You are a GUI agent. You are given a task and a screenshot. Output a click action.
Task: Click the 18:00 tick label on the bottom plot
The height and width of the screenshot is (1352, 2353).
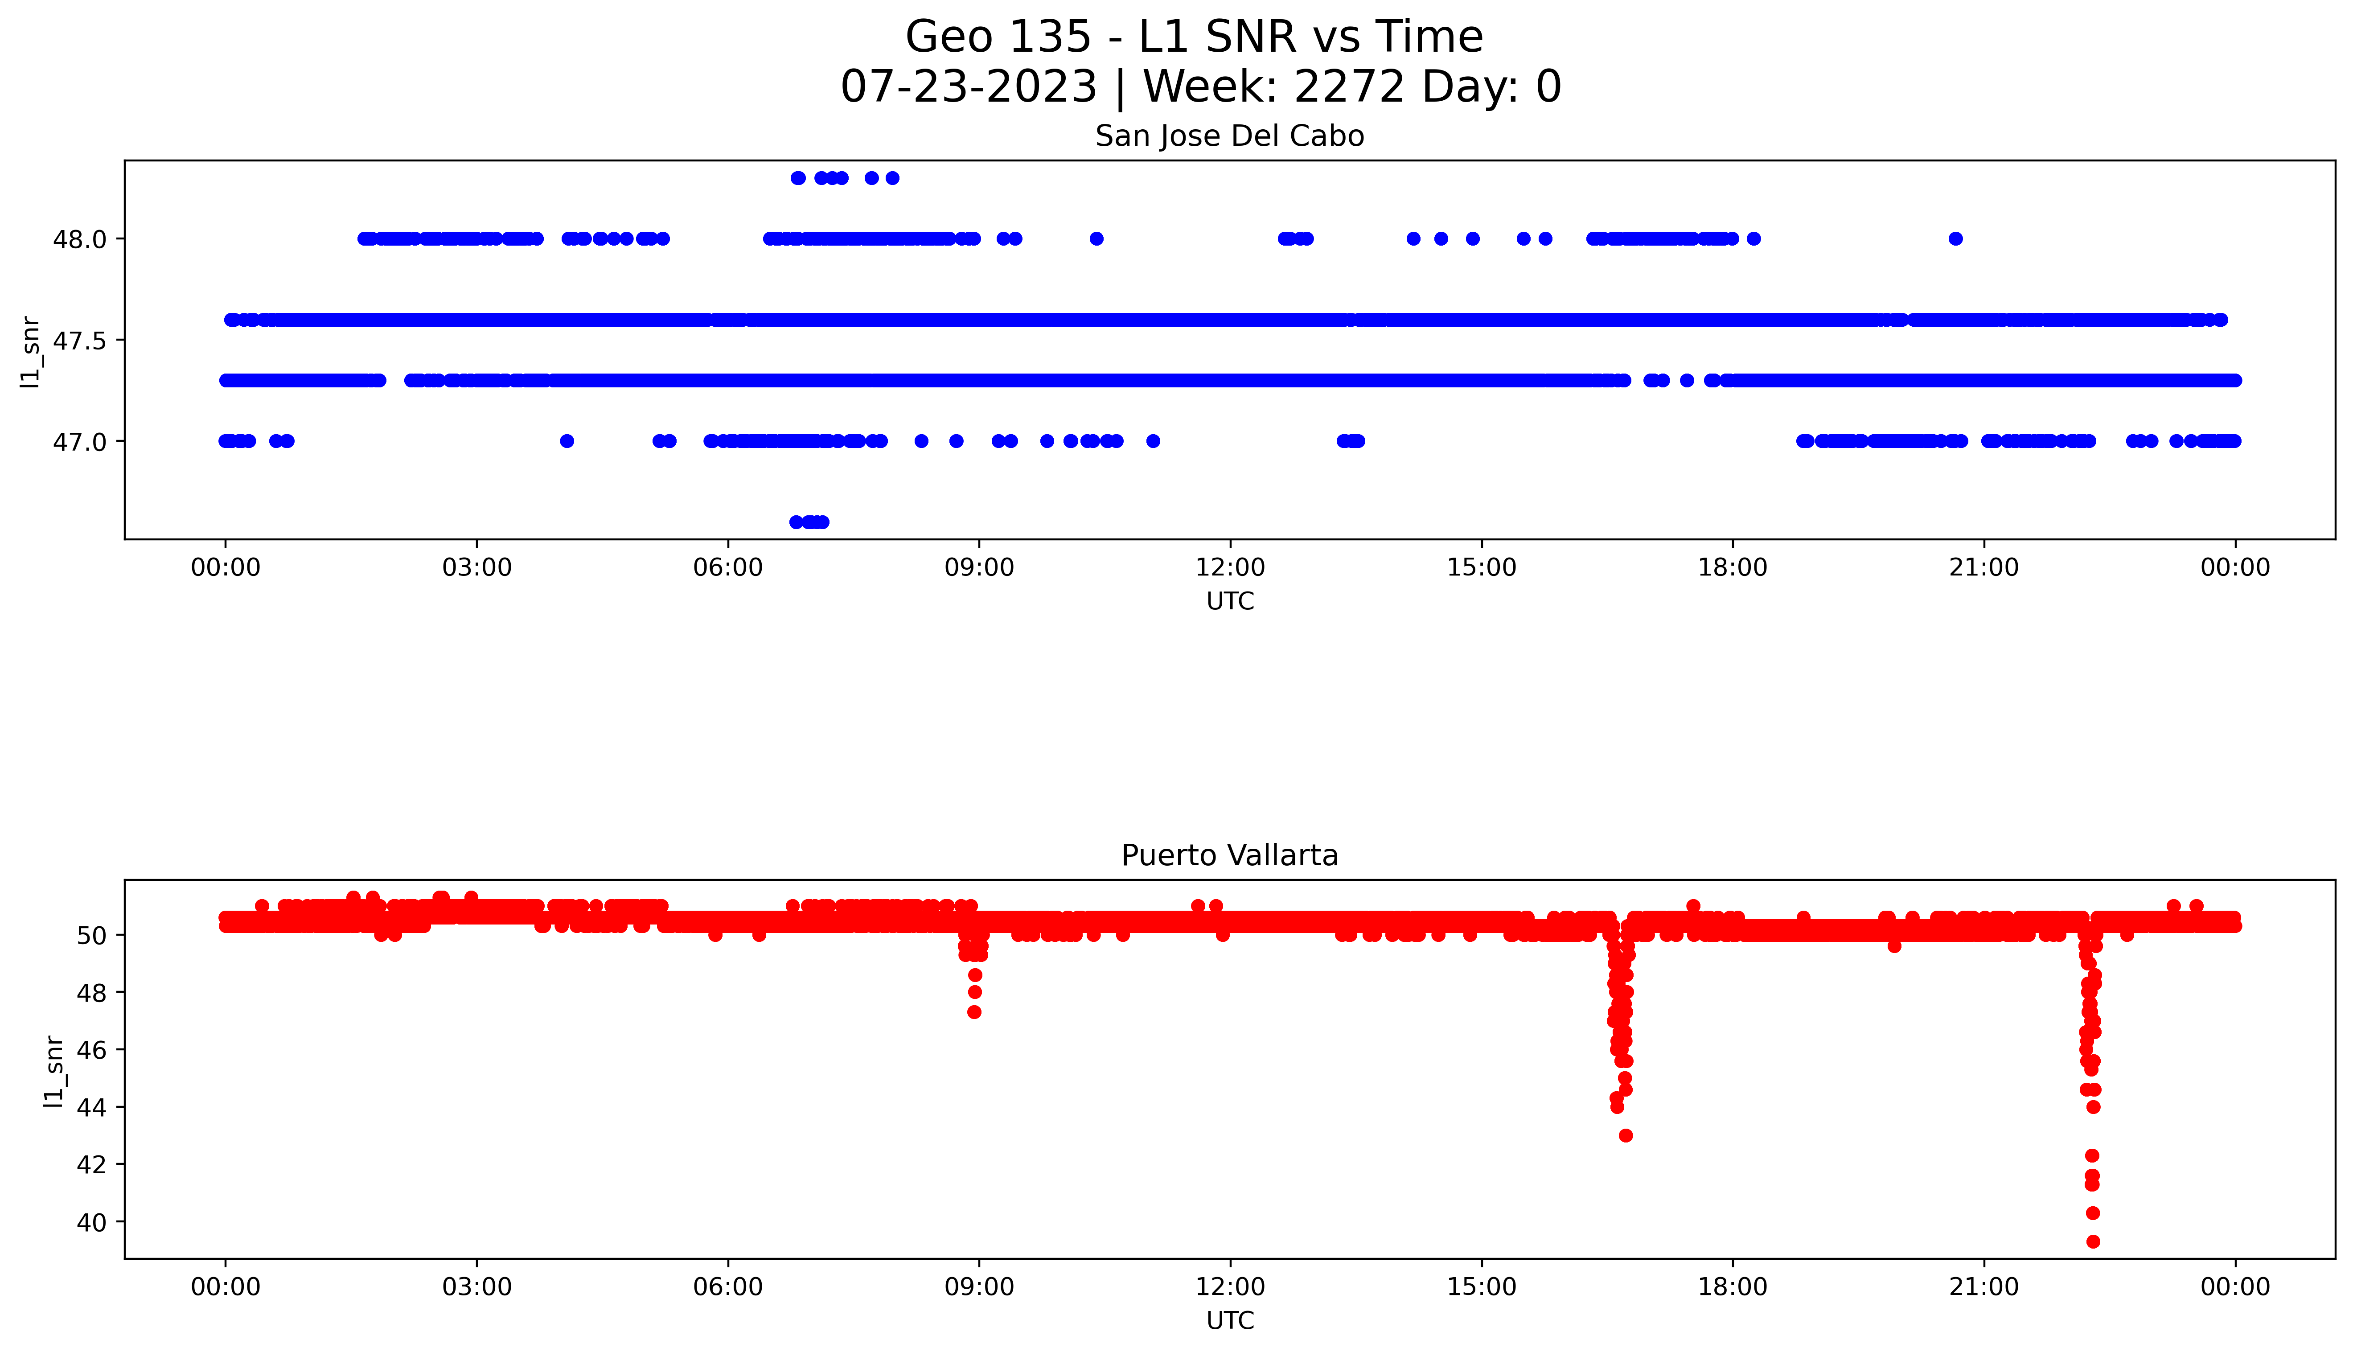(x=1732, y=1287)
